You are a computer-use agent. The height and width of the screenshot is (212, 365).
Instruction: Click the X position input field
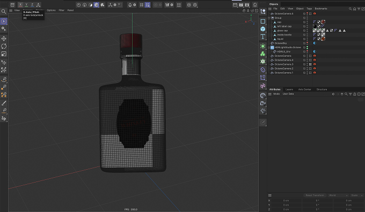[x=286, y=201]
